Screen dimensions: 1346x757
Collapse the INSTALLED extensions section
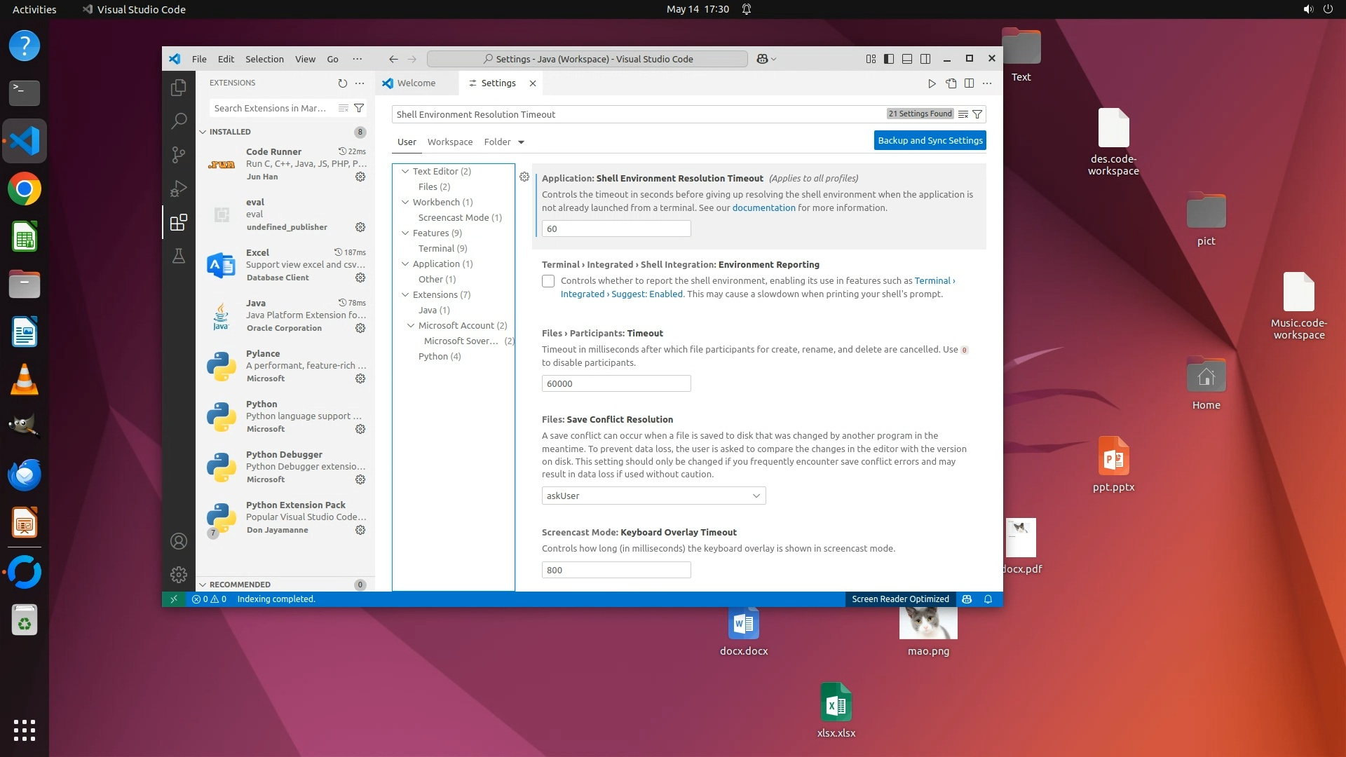(x=203, y=132)
